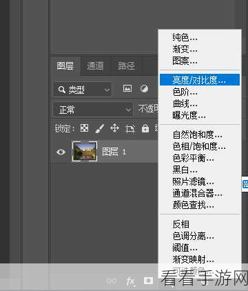Choose 阈值... from the menu
This screenshot has height=291, width=248.
tap(200, 248)
